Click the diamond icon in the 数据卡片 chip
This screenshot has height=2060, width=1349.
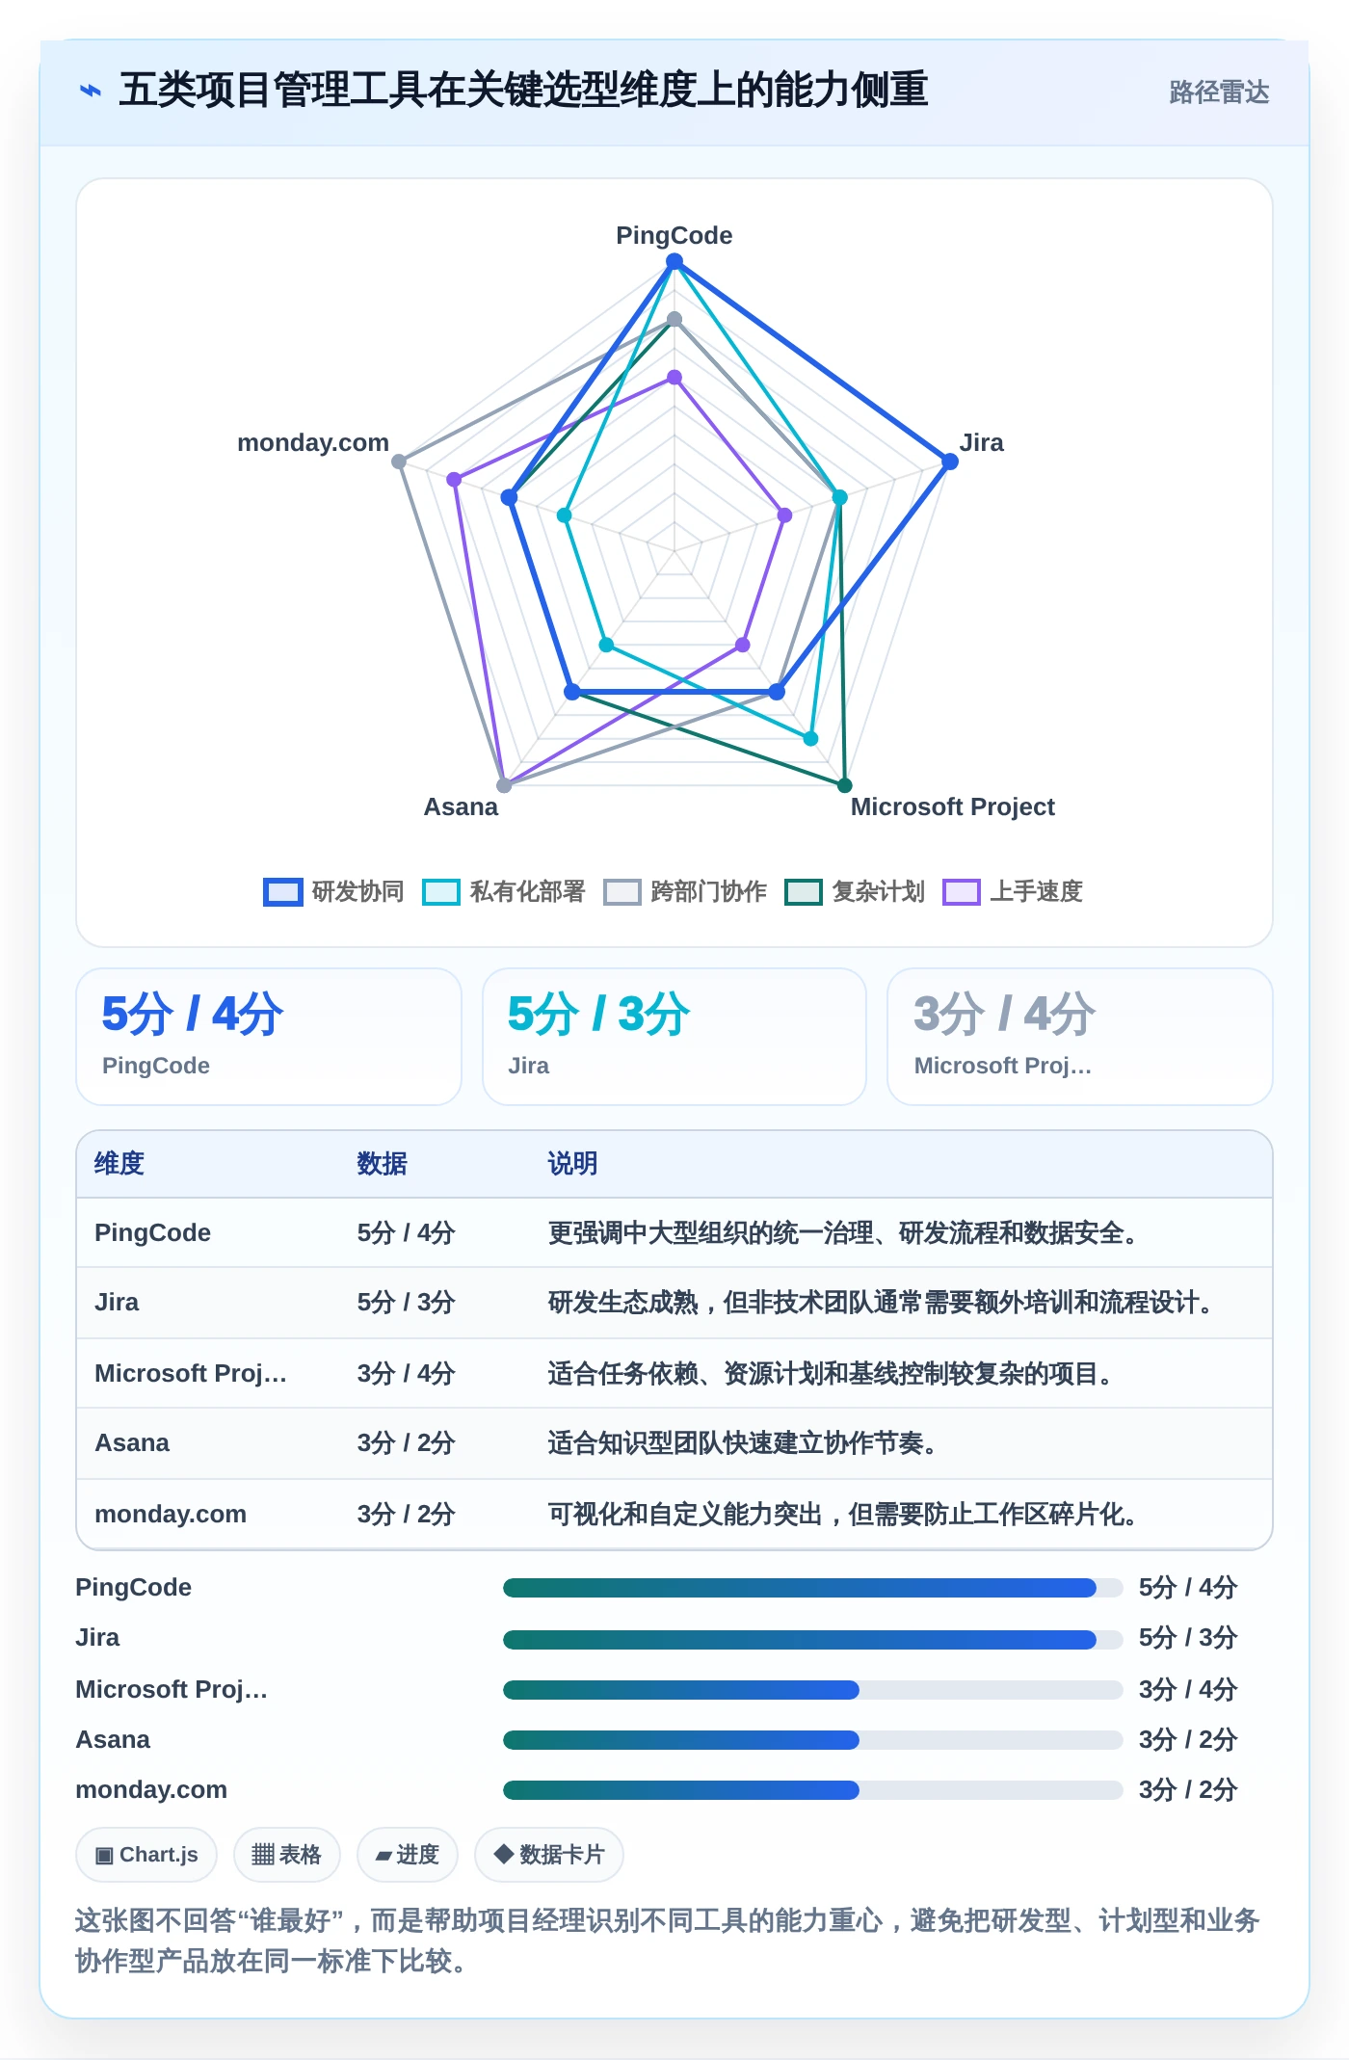click(x=503, y=1854)
